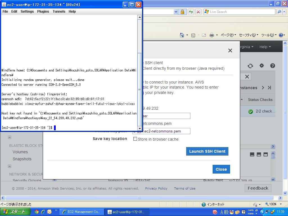This screenshot has height=216, width=288.
Task: Open the Edit menu in MindTerm
Action: point(14,11)
